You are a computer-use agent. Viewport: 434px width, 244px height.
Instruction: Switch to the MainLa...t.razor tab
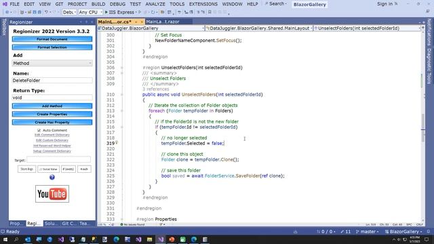163,22
